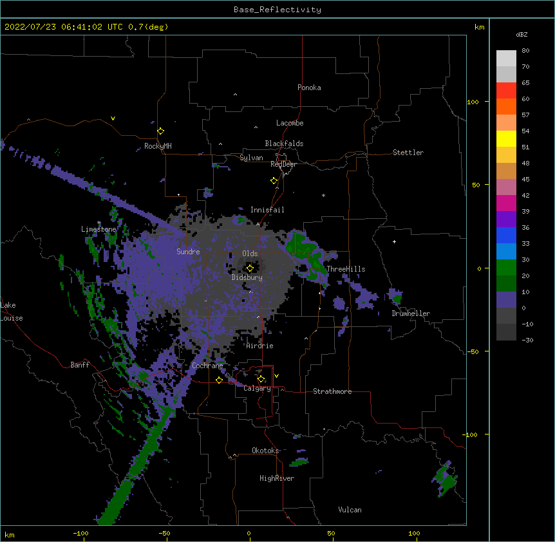Click the yellow v marker northeast of Calgary

276,376
